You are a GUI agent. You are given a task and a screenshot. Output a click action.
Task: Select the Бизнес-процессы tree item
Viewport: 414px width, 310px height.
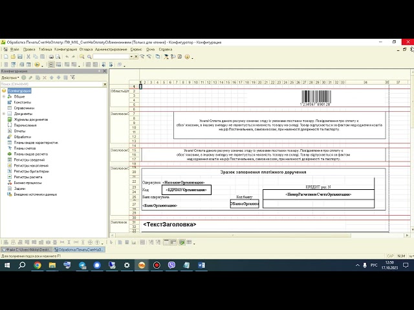[28, 183]
